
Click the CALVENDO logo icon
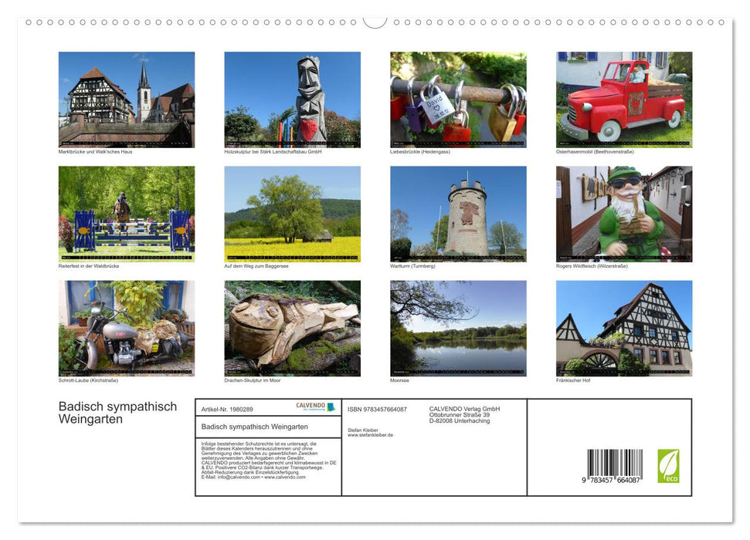(331, 407)
